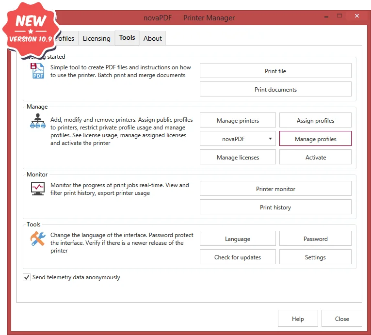This screenshot has width=371, height=335.
Task: Click the network printers icon under Manage
Action: (x=38, y=121)
